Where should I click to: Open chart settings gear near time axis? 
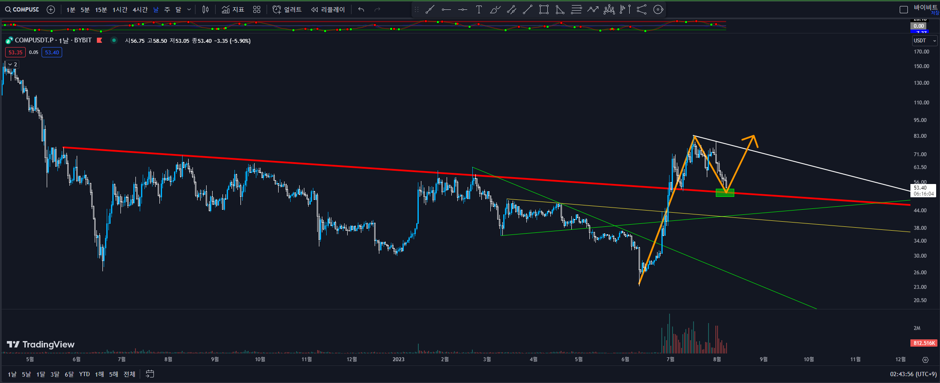[x=925, y=360]
